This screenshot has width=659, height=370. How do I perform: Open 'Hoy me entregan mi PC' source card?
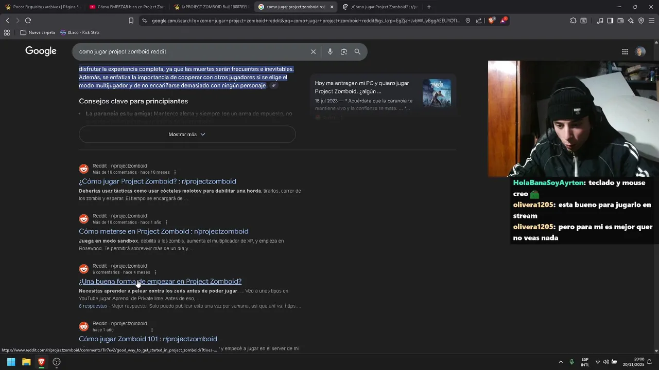[383, 95]
